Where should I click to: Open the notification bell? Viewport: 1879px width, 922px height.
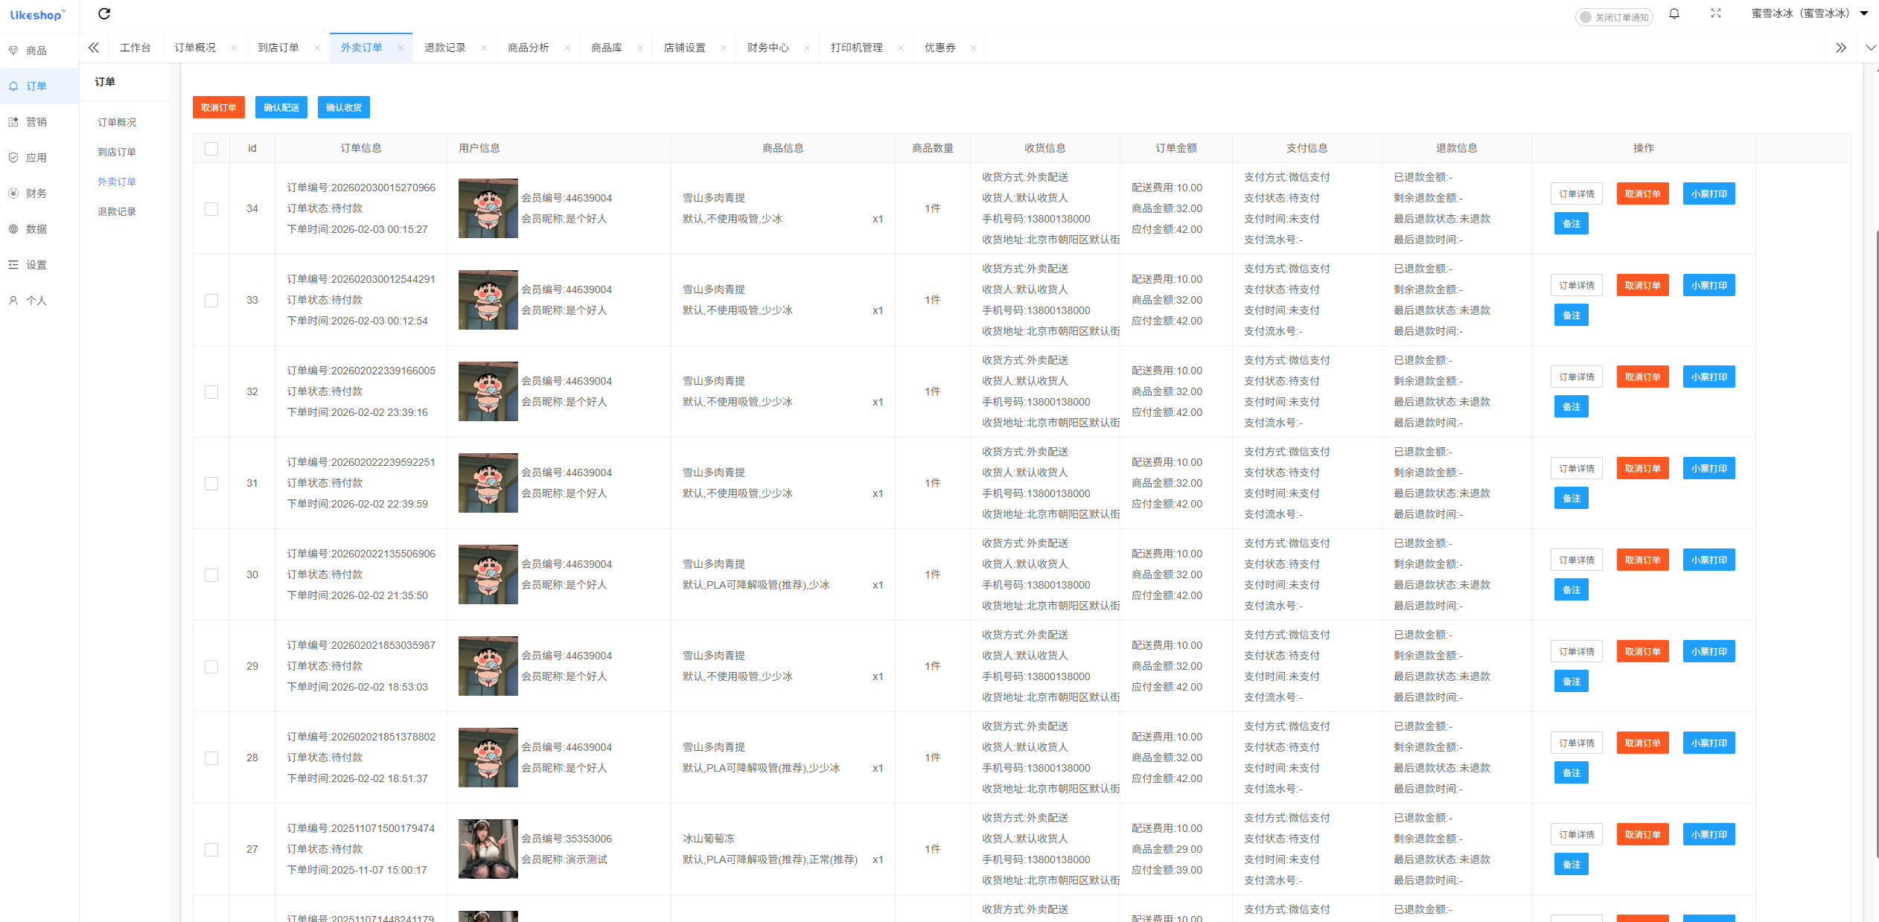click(1675, 13)
